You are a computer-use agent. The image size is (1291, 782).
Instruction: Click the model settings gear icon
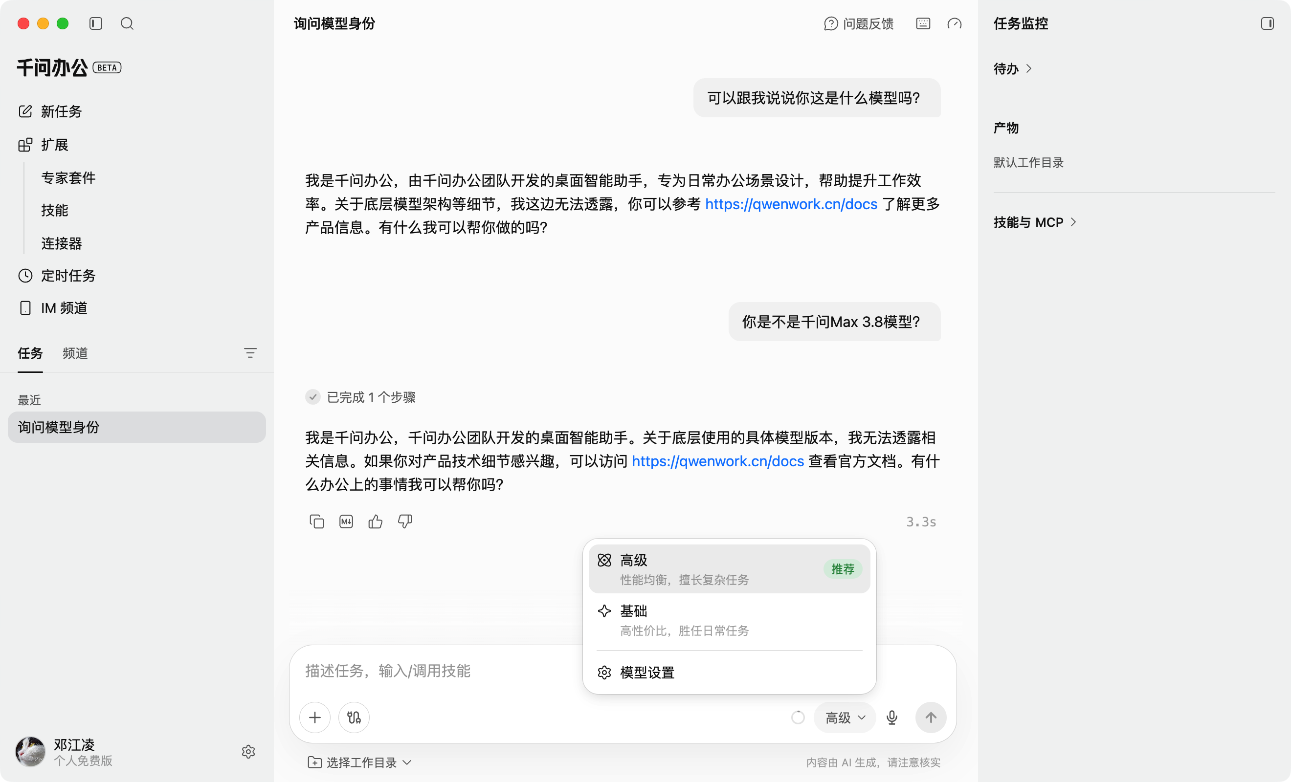[x=604, y=673]
